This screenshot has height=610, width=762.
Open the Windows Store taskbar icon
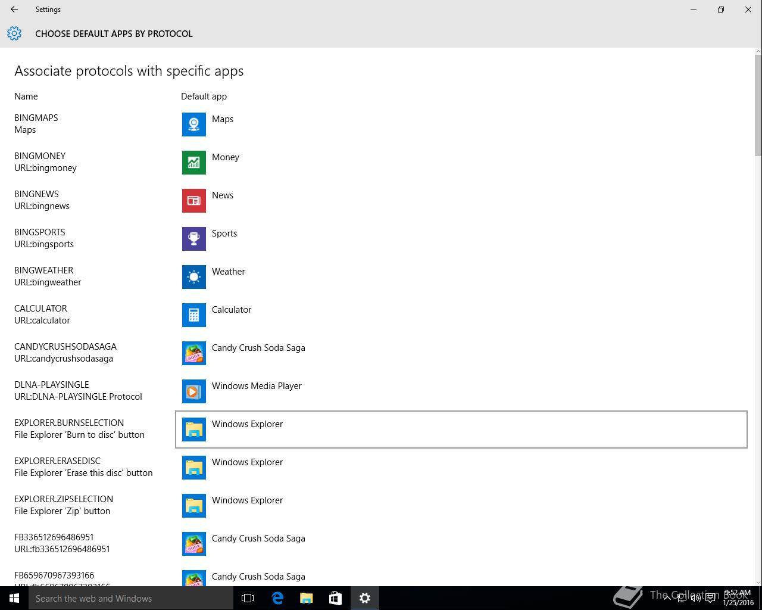(335, 598)
